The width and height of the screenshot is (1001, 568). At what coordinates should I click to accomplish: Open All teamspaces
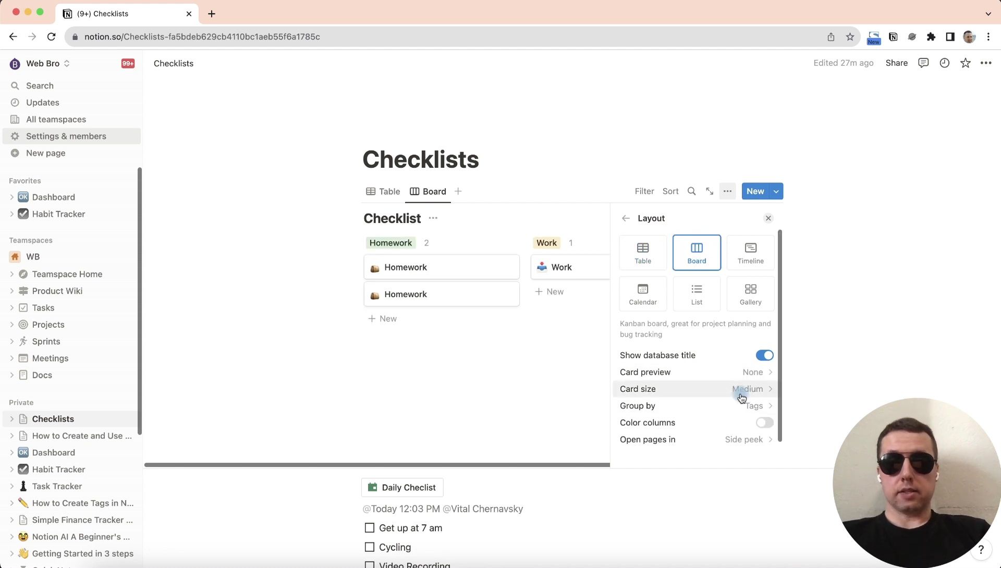click(71, 119)
